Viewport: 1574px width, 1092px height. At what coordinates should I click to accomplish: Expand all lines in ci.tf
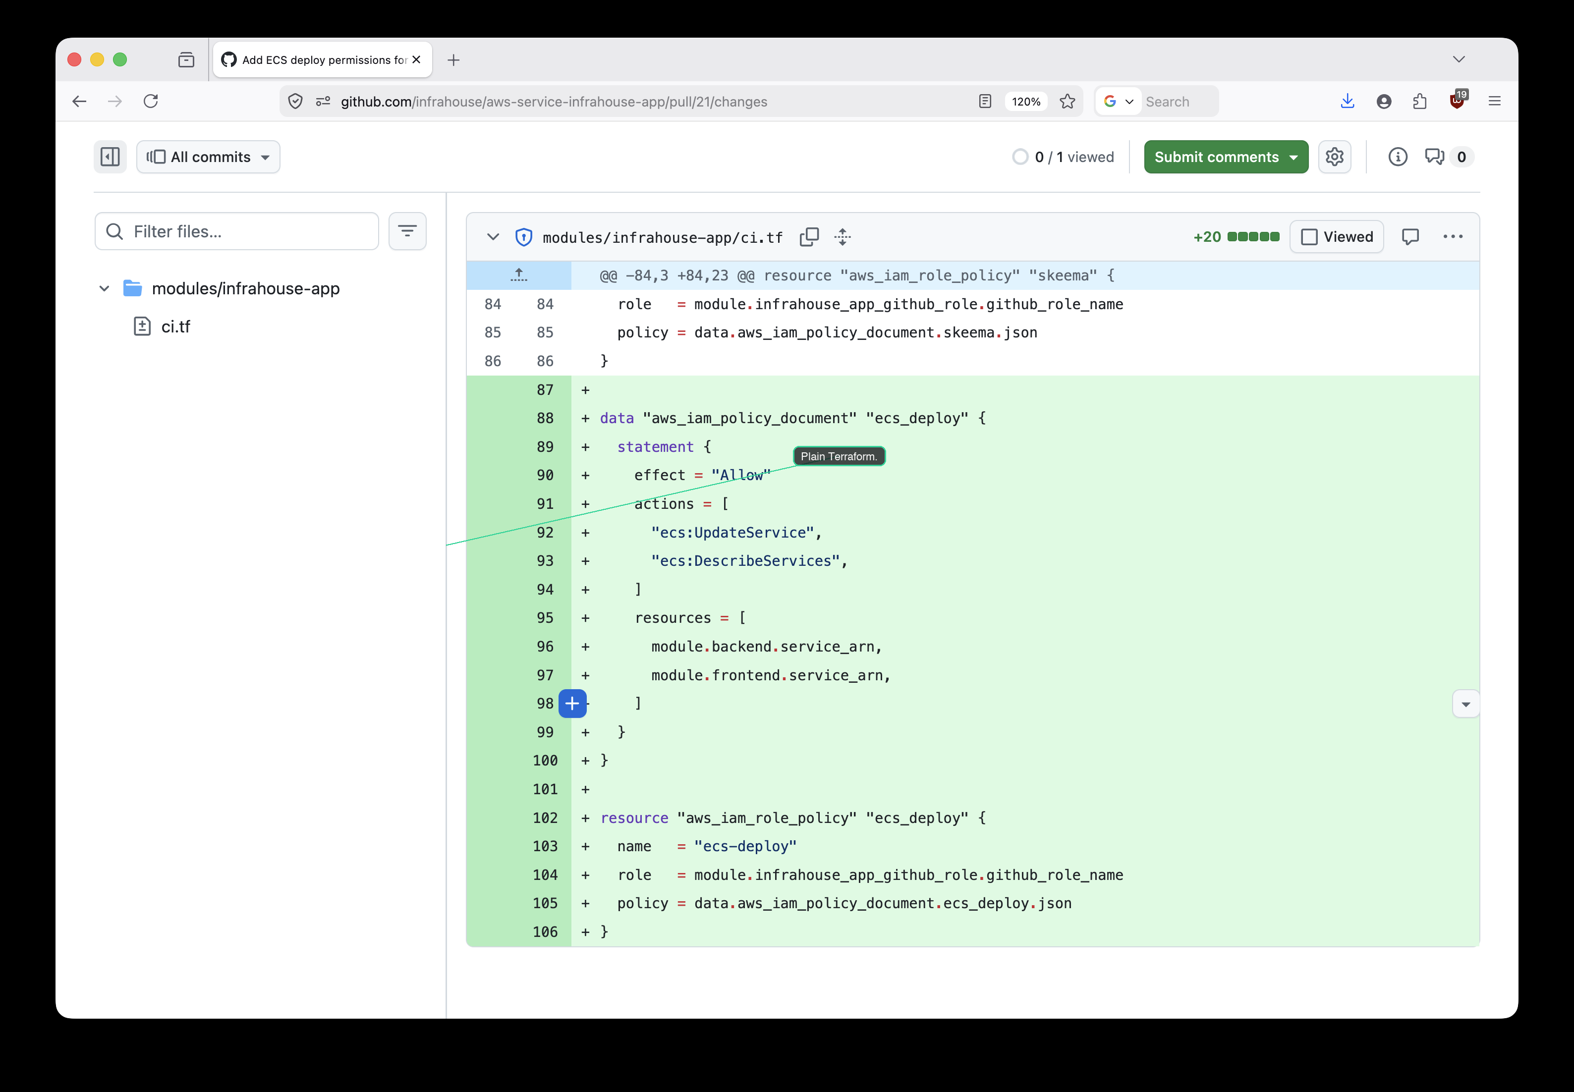843,237
